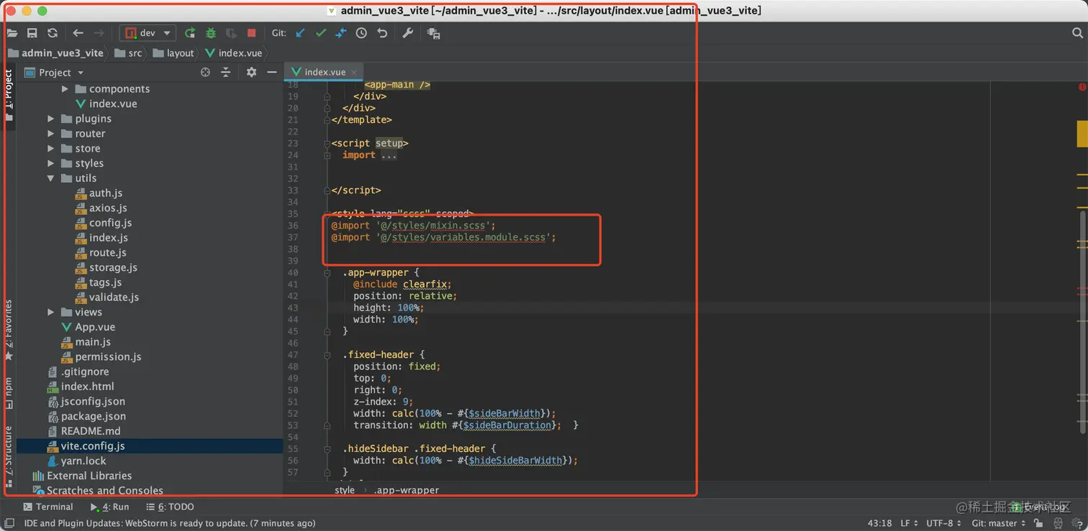Collapse all in the Project panel

pyautogui.click(x=225, y=72)
